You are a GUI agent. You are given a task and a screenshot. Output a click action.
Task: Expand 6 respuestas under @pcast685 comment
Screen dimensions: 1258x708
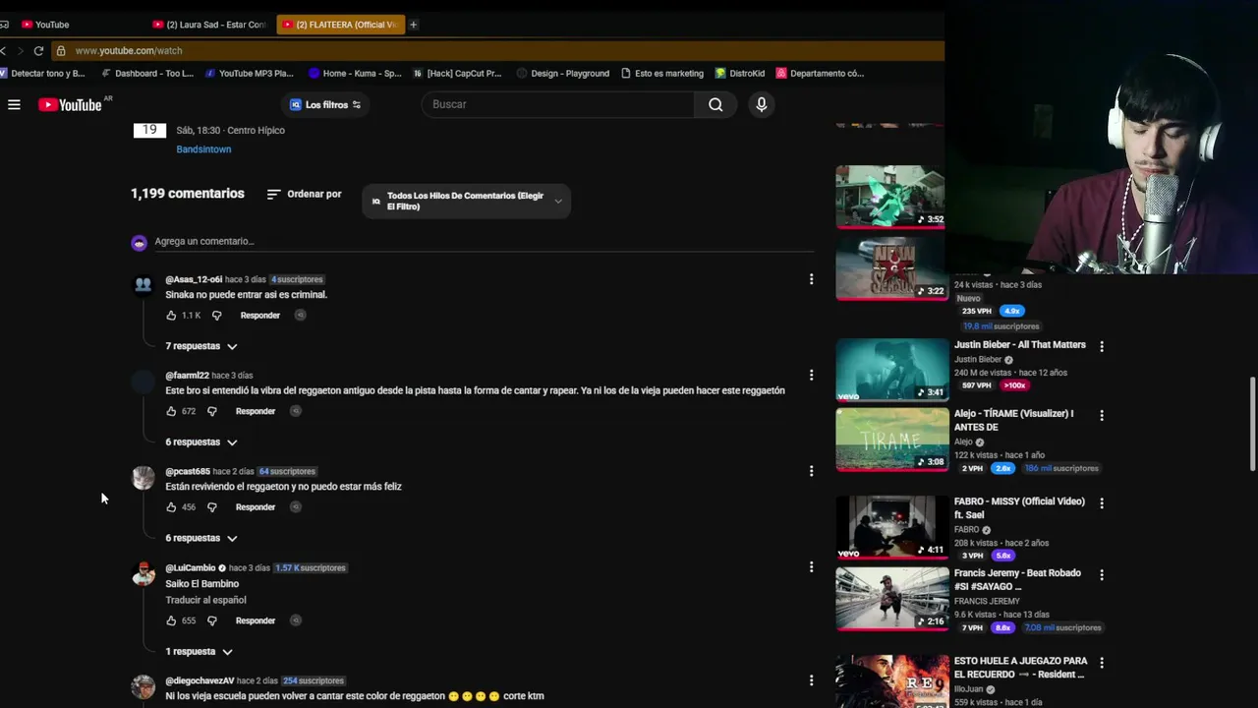[201, 538]
